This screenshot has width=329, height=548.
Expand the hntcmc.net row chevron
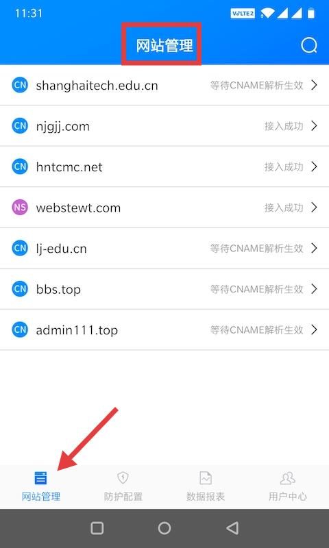click(x=314, y=166)
